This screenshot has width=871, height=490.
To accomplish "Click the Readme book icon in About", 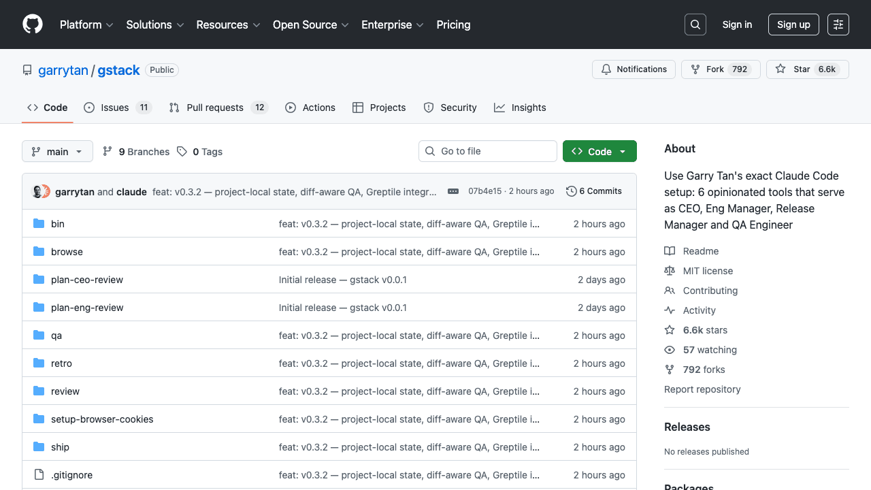I will point(670,250).
